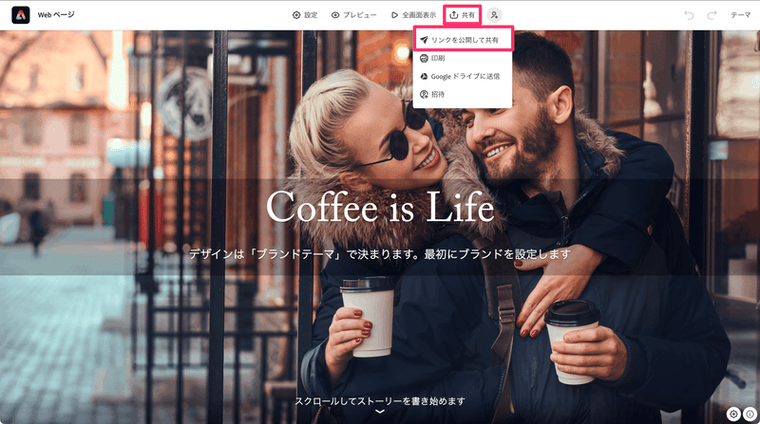Click the プレビュー preview button
This screenshot has height=424, width=760.
pos(353,15)
